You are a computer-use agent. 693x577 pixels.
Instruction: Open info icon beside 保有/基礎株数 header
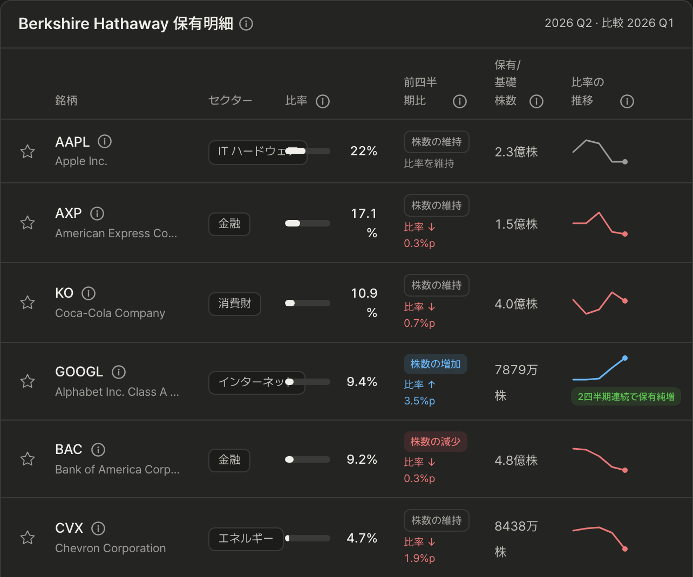click(536, 101)
